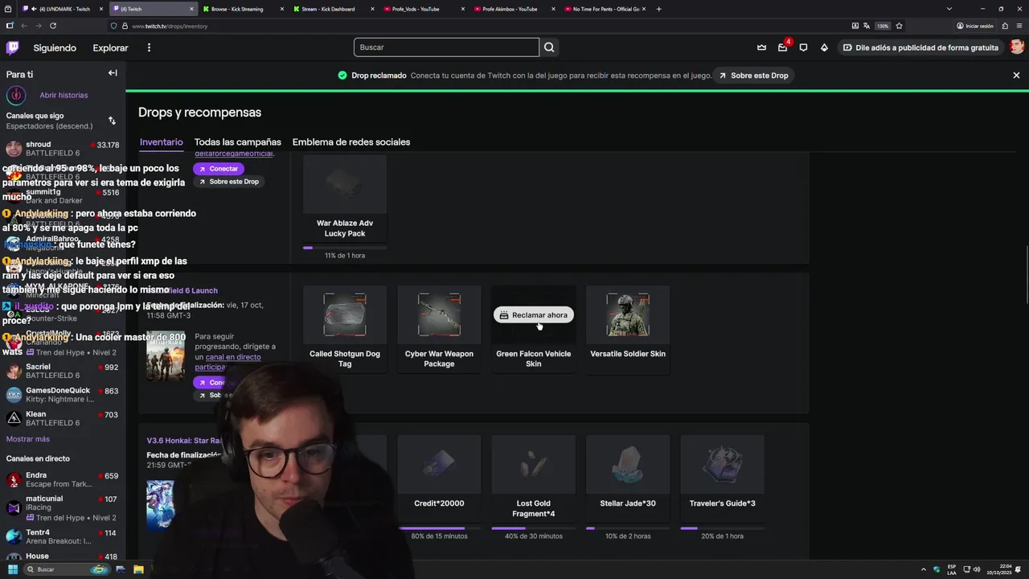The height and width of the screenshot is (579, 1029).
Task: Reload the page with browser refresh button
Action: (52, 26)
